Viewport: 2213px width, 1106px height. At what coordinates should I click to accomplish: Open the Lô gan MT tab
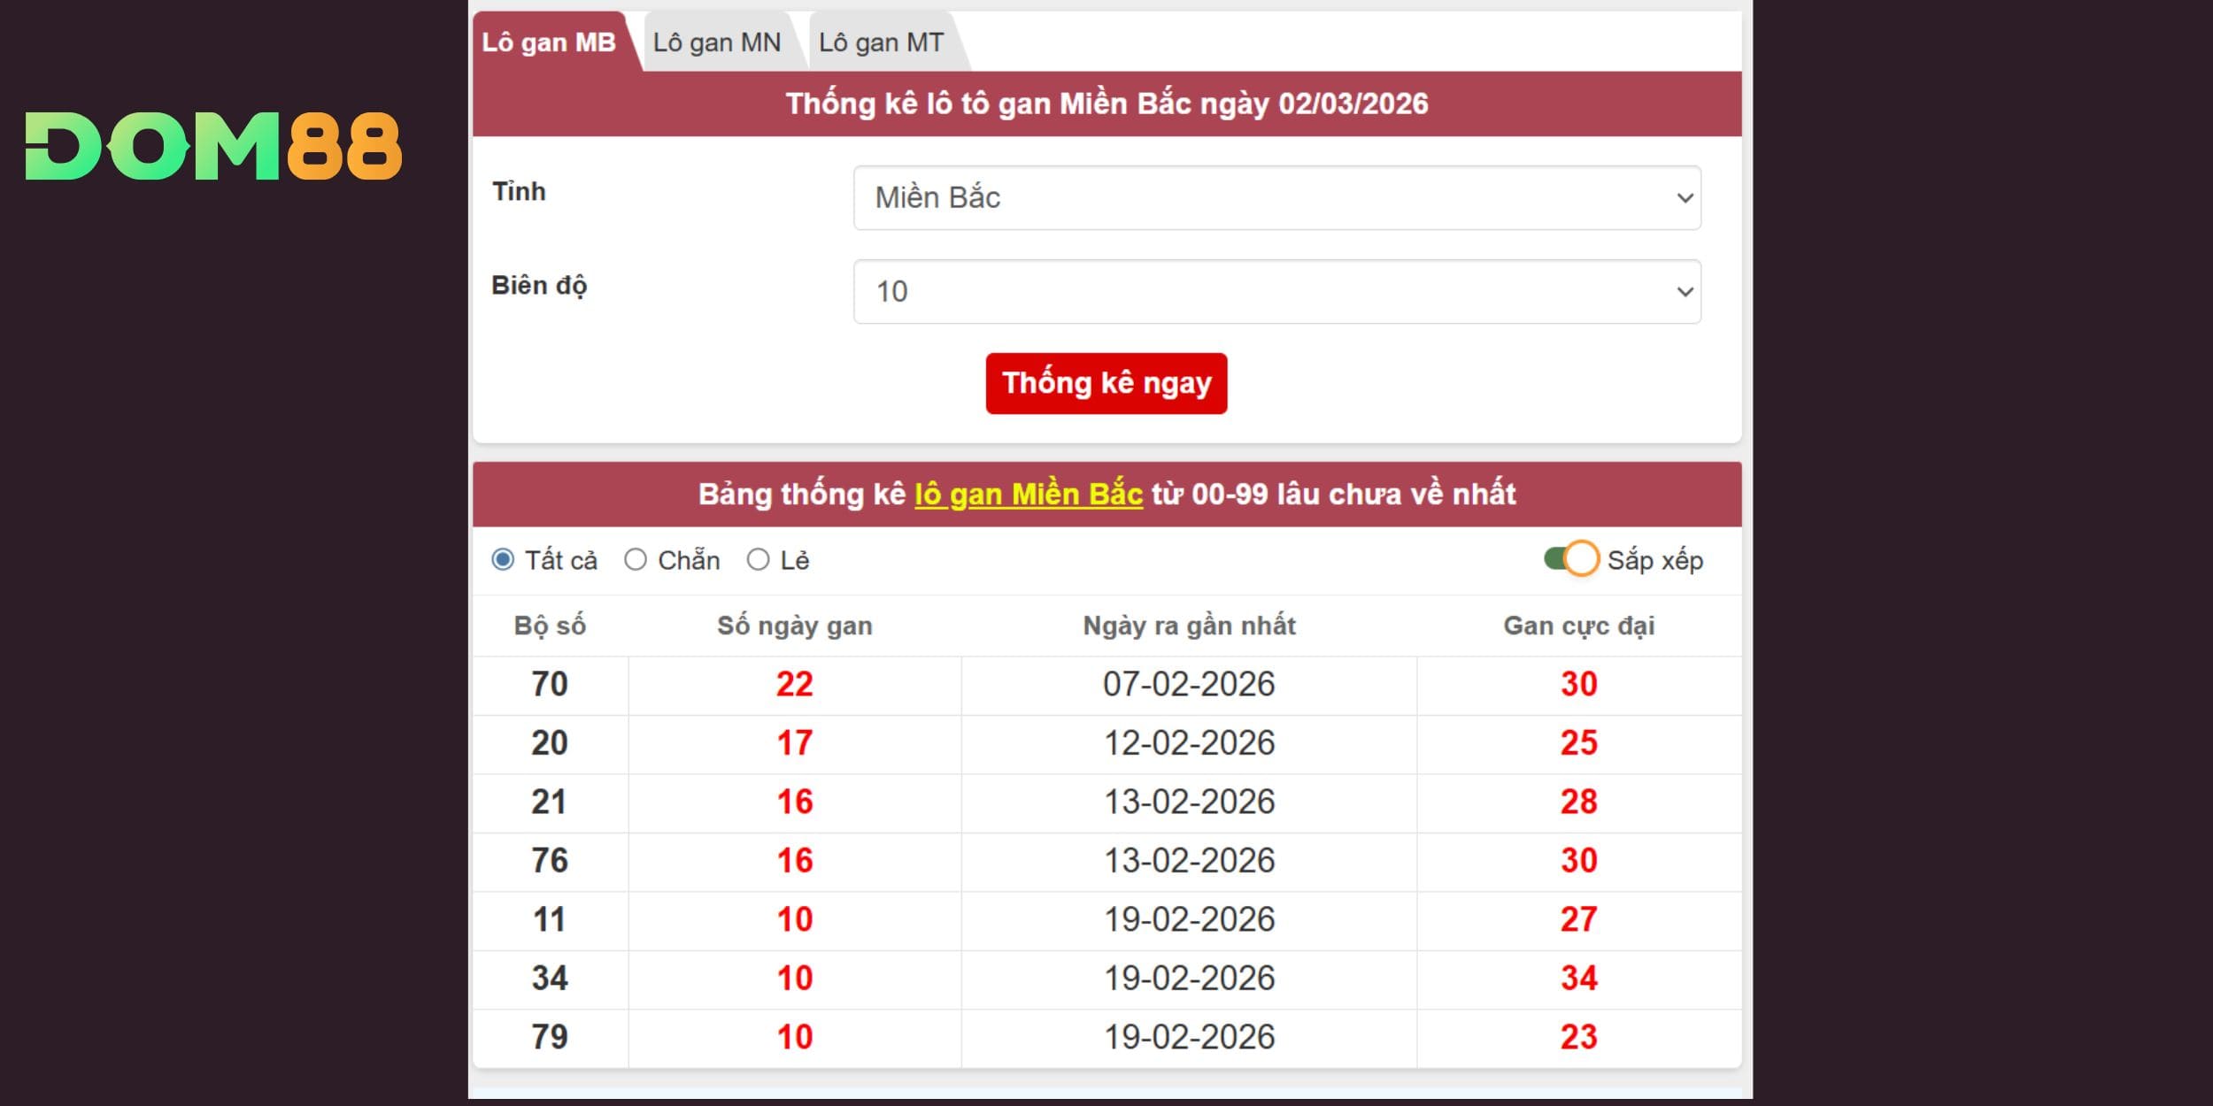tap(881, 42)
